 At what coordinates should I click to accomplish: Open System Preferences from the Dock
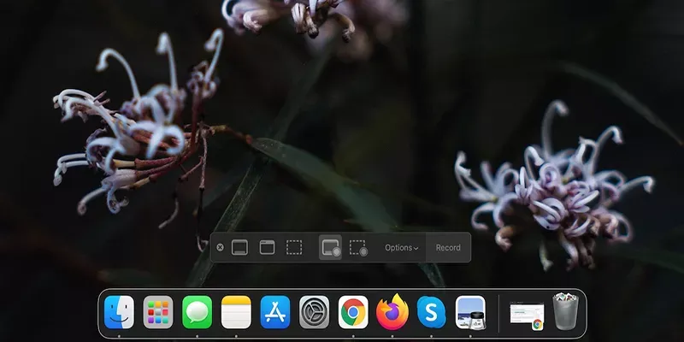tap(315, 312)
